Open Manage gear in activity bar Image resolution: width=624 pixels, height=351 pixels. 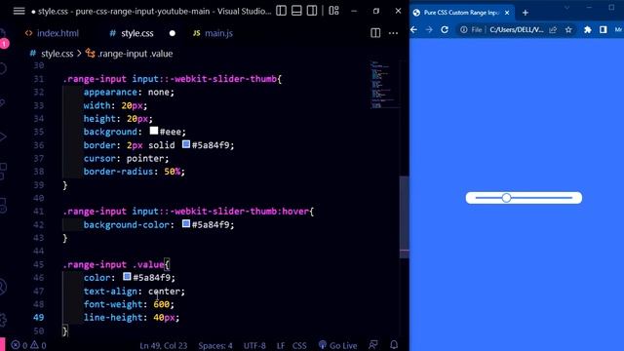(3, 319)
